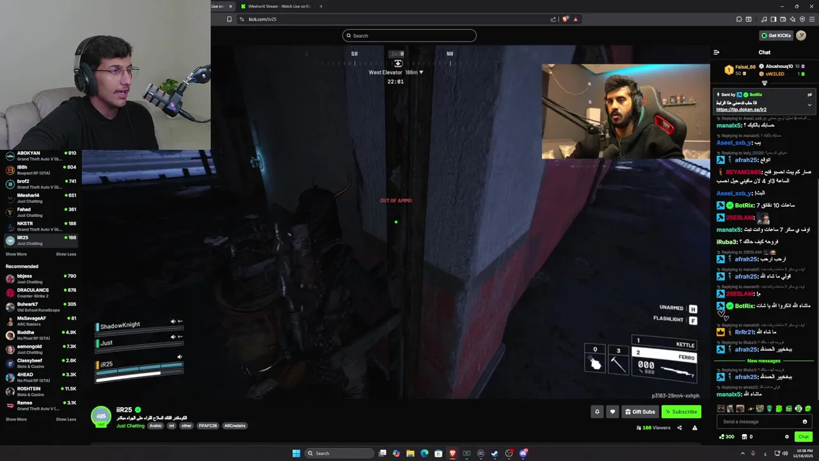Click the Just Chatting category link
Screen dimensions: 819x461
click(x=131, y=426)
